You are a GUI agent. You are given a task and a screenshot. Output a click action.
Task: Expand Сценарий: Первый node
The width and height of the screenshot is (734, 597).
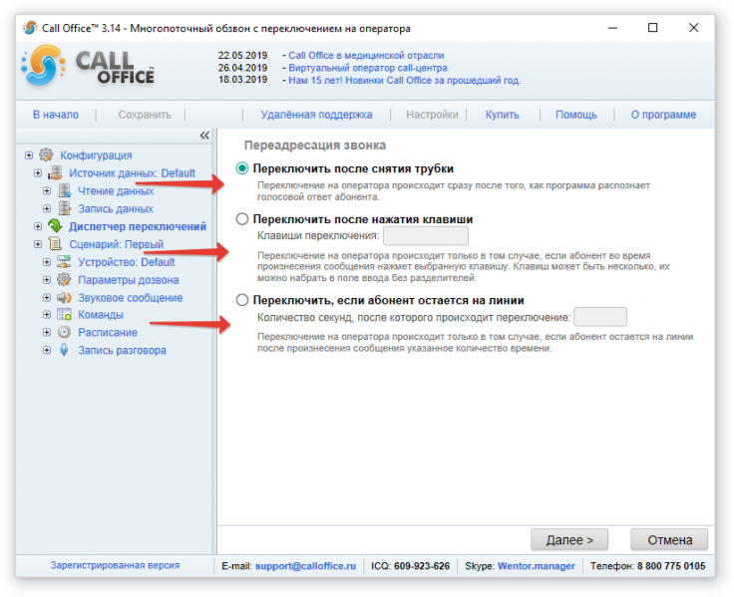tap(38, 244)
